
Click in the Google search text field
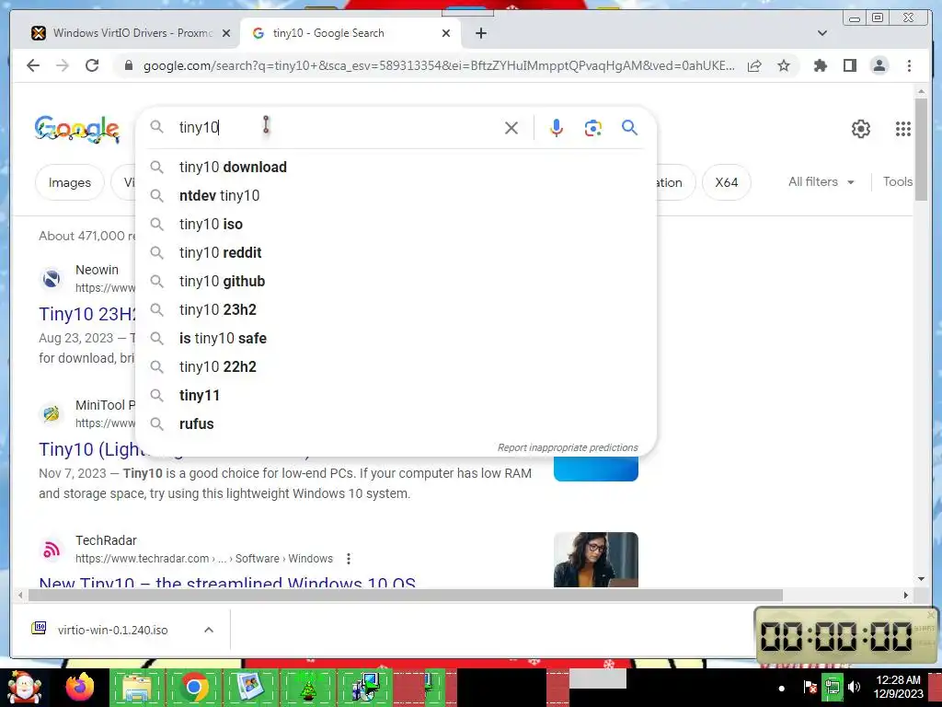coord(337,127)
